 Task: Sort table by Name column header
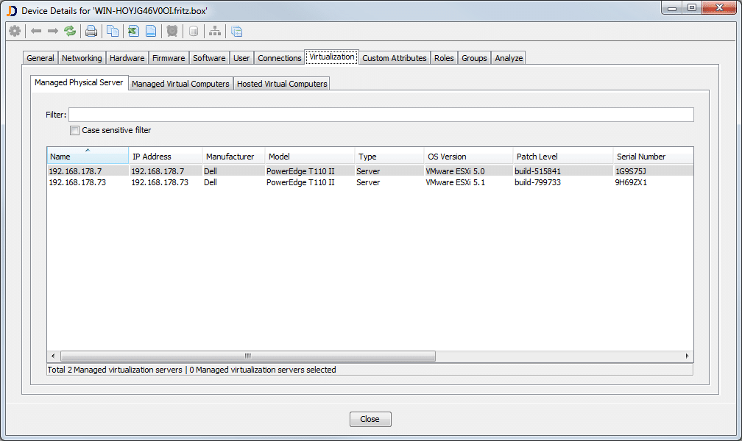coord(87,157)
